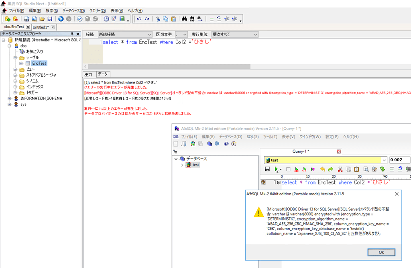Image resolution: width=411 pixels, height=268 pixels.
Task: Switch to the データ tab
Action: 102,74
